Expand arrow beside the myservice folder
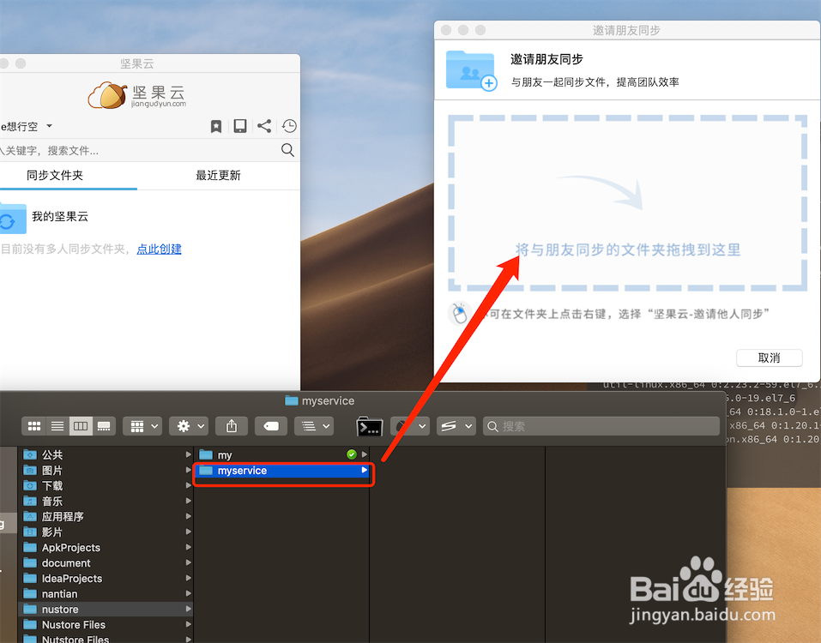821x643 pixels. [x=364, y=471]
